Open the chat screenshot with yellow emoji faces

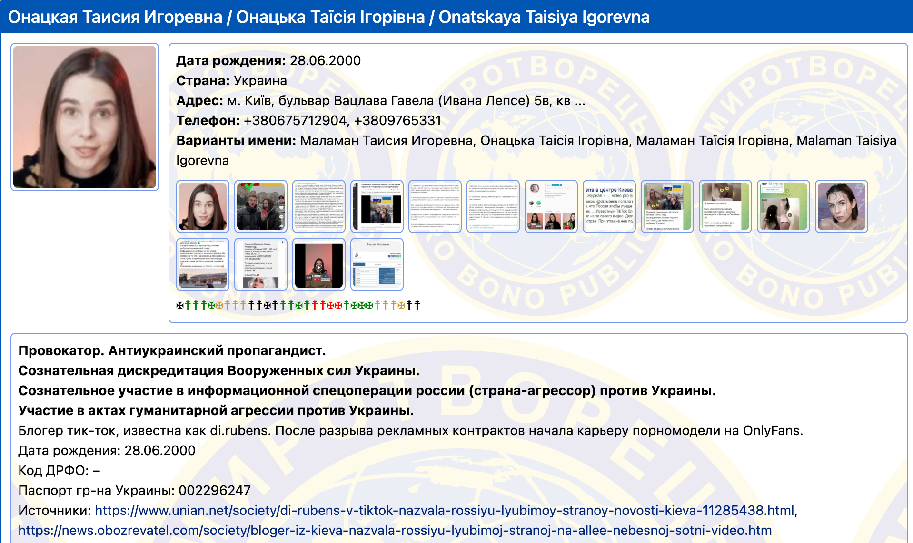pos(725,206)
